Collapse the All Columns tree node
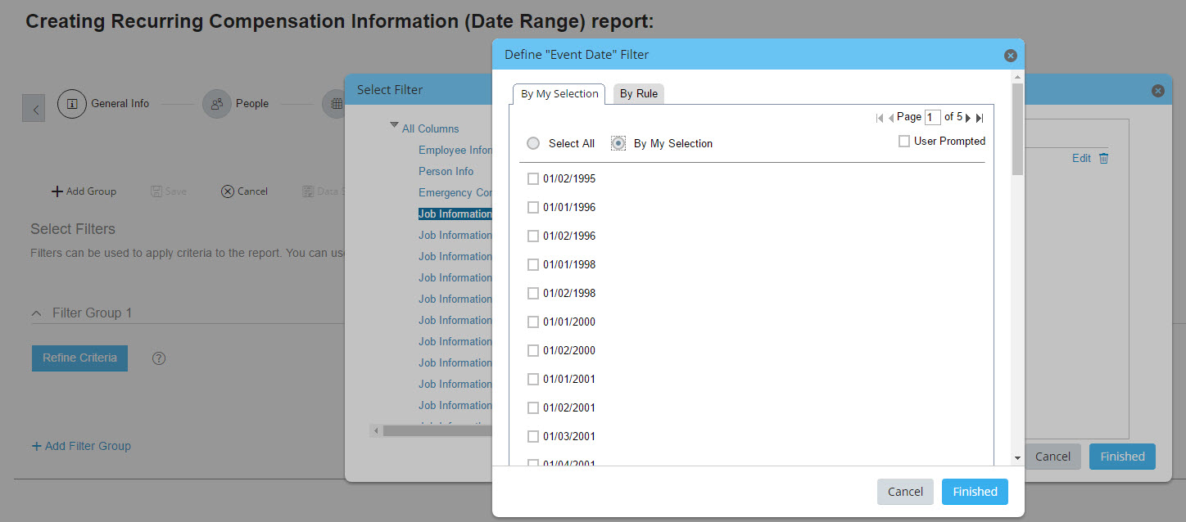 point(395,126)
